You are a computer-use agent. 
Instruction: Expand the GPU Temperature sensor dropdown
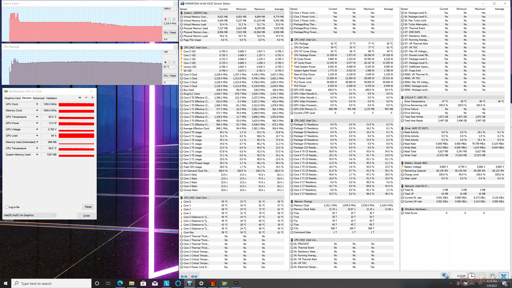(37, 117)
